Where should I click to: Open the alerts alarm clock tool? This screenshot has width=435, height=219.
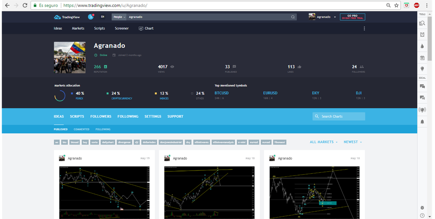click(x=422, y=35)
